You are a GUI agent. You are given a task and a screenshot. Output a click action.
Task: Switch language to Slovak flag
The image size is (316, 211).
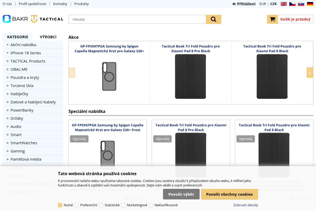301,4
